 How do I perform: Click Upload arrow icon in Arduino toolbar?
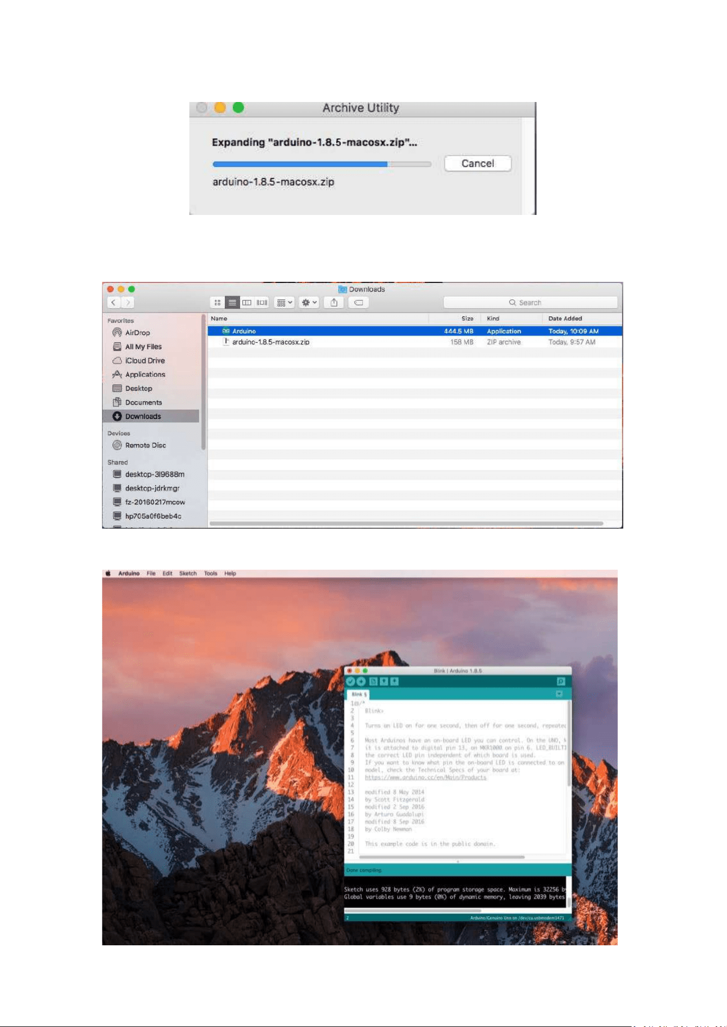pos(361,681)
